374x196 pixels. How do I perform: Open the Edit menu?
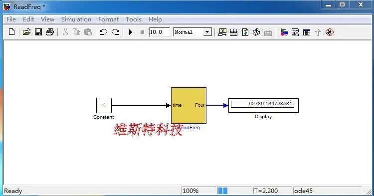coord(28,19)
